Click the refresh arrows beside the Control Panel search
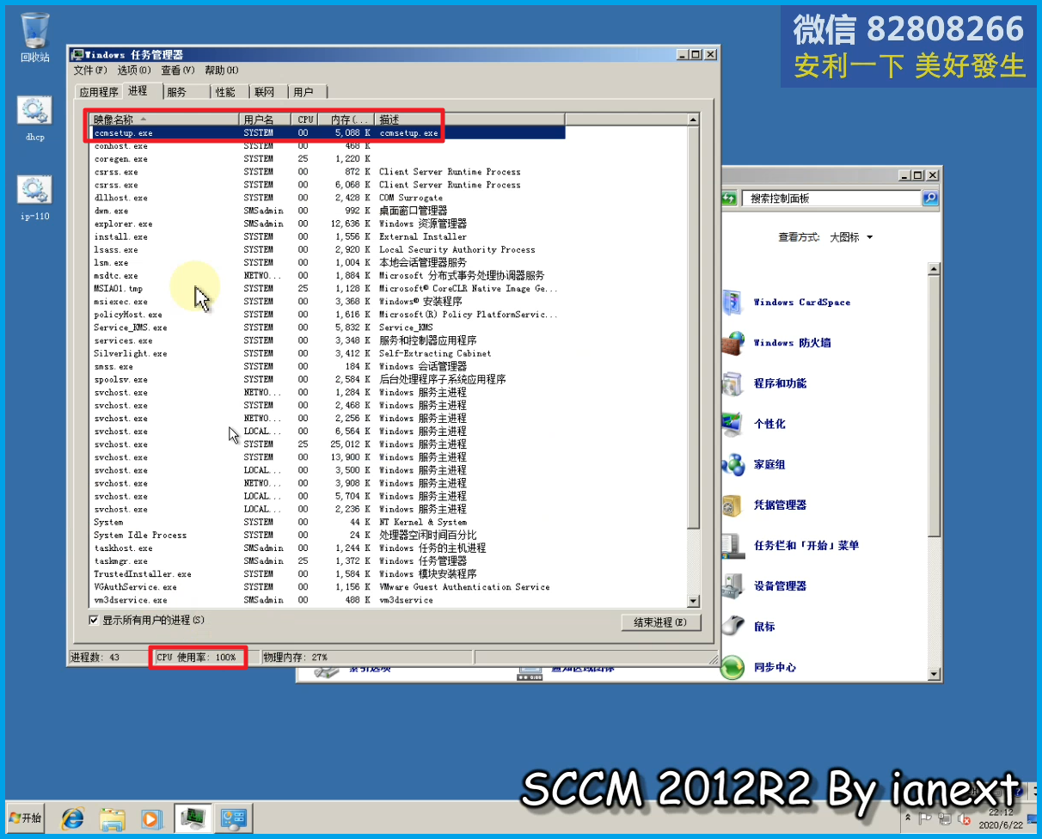 [x=728, y=199]
